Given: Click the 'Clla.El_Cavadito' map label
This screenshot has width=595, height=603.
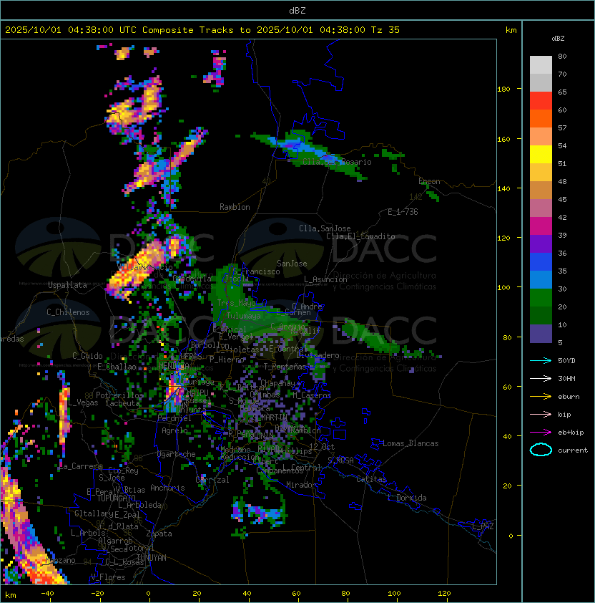Looking at the screenshot, I should click(360, 236).
